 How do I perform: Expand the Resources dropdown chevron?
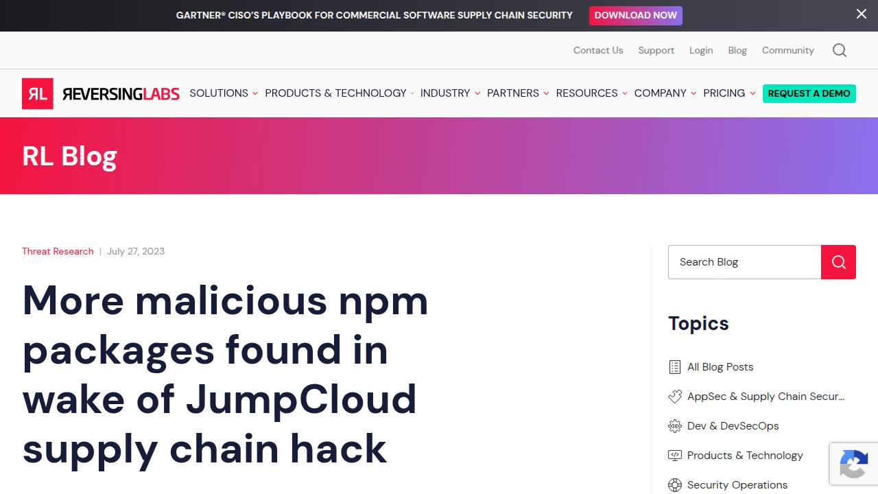pos(625,93)
